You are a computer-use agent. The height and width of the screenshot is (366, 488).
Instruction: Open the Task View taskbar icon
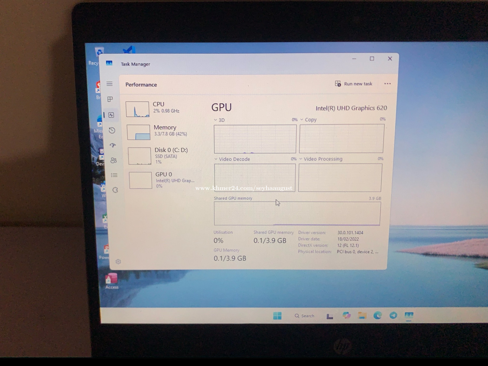(x=330, y=316)
